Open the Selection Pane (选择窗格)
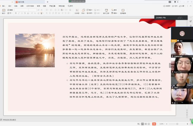 click(123, 11)
